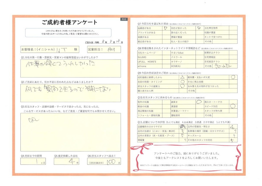Toggle the circle cell for スピード対応
The width and height of the screenshot is (262, 186).
tap(233, 106)
